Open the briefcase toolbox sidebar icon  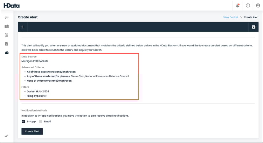(x=7, y=52)
